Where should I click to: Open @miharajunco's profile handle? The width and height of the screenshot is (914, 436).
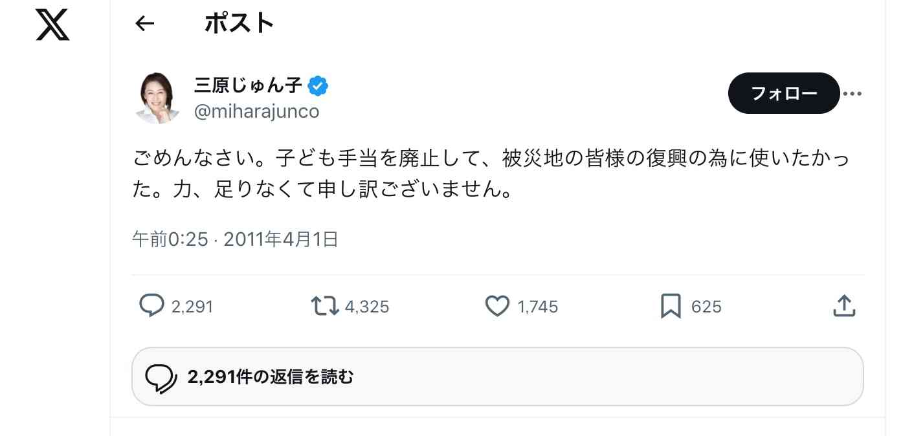pos(257,111)
